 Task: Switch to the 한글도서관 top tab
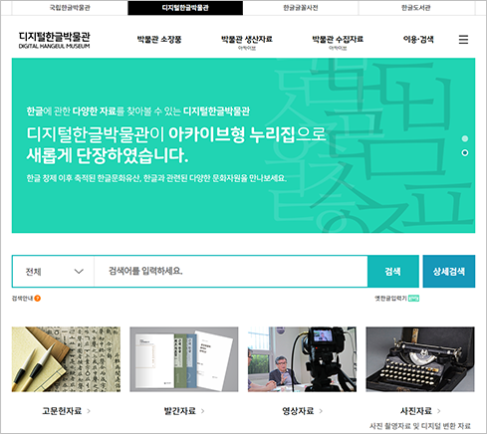[x=416, y=8]
